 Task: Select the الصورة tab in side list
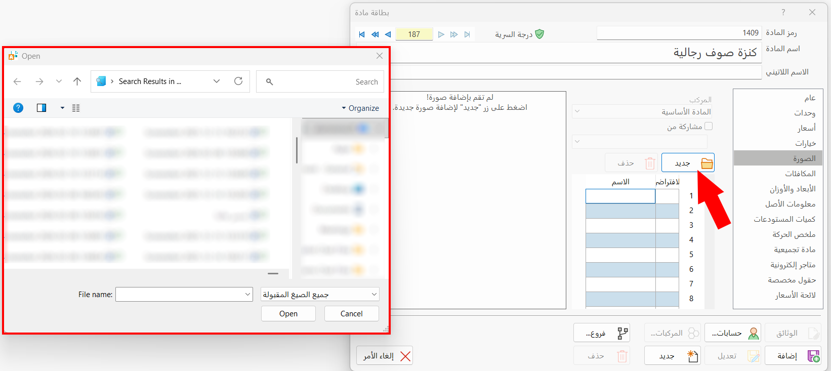(778, 158)
